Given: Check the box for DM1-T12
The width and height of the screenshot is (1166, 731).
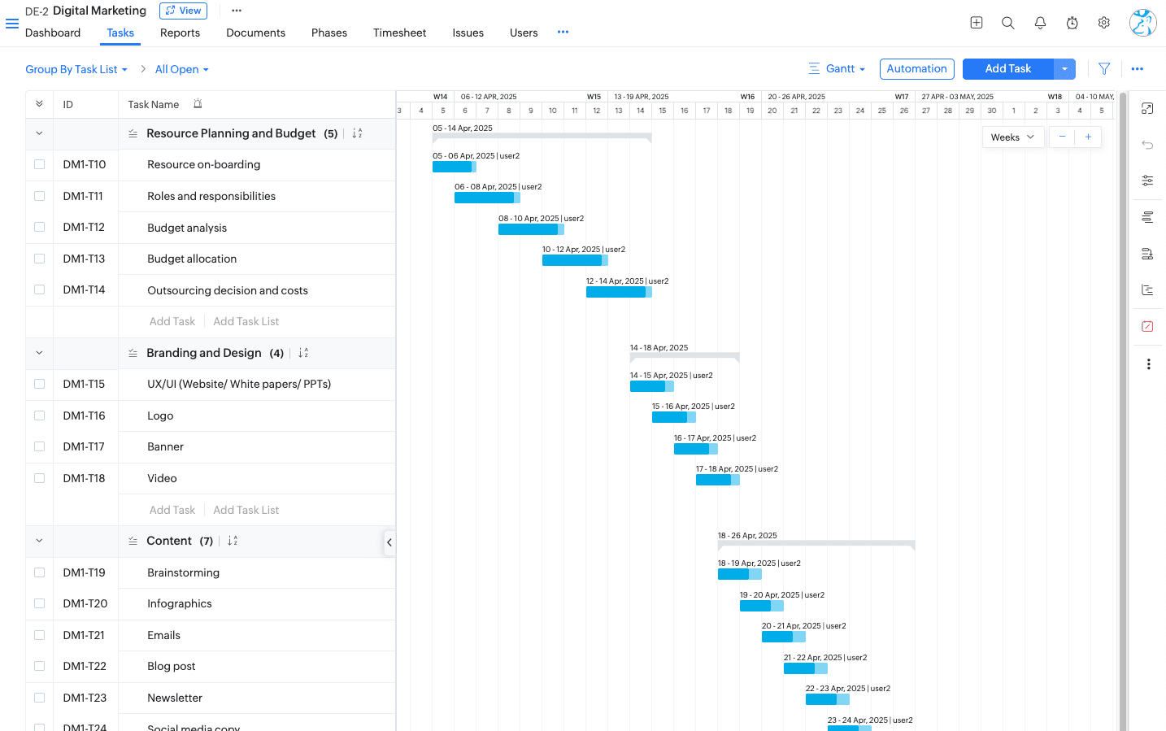Looking at the screenshot, I should tap(39, 227).
